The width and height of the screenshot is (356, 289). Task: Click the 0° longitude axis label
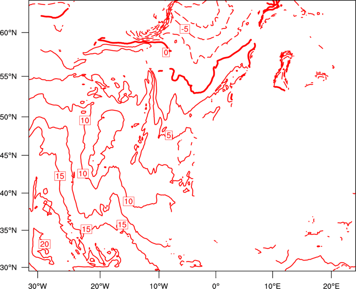coord(216,286)
